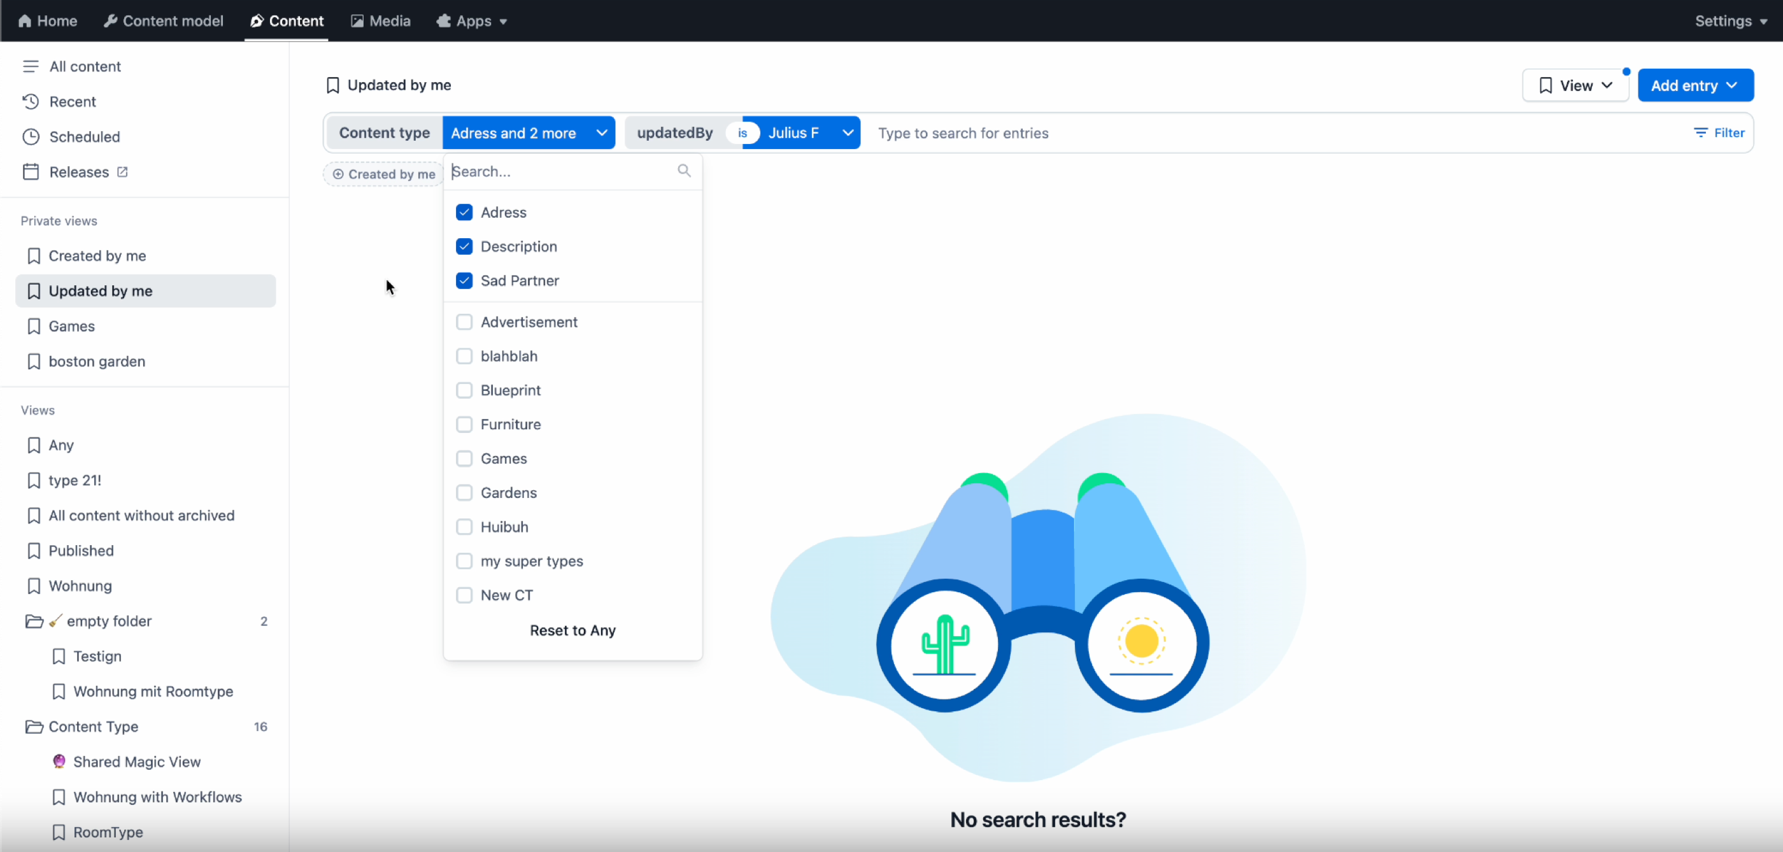Check the Advertisement content type
This screenshot has width=1783, height=852.
coord(464,322)
